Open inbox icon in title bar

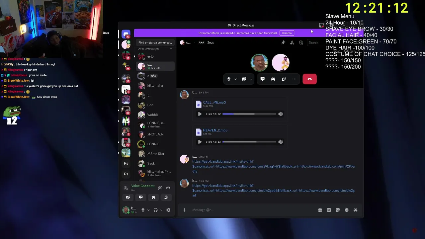click(x=321, y=25)
